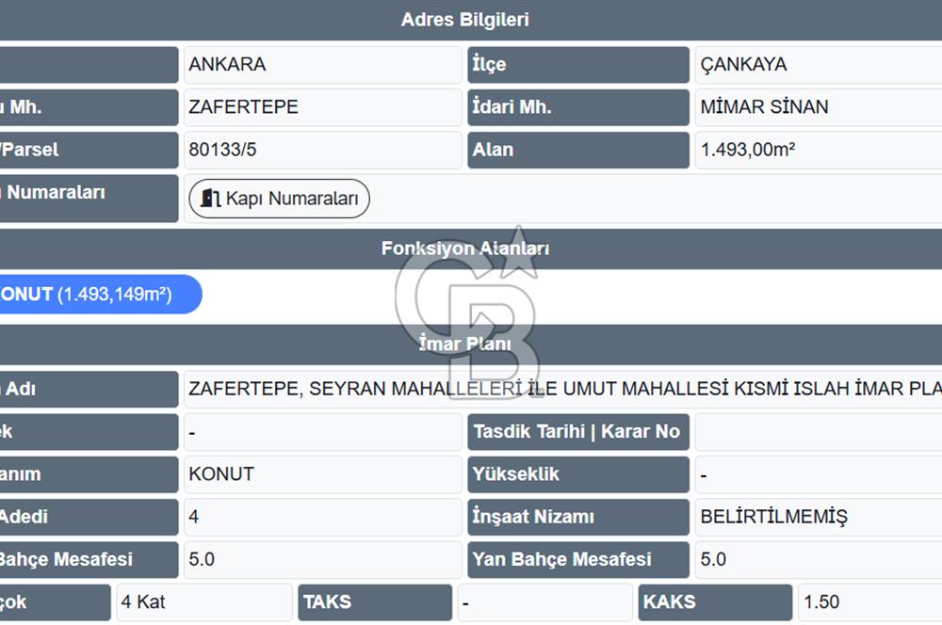The image size is (942, 625).
Task: Click the MİMAR SİNAN idari mahalle value
Action: tap(818, 107)
